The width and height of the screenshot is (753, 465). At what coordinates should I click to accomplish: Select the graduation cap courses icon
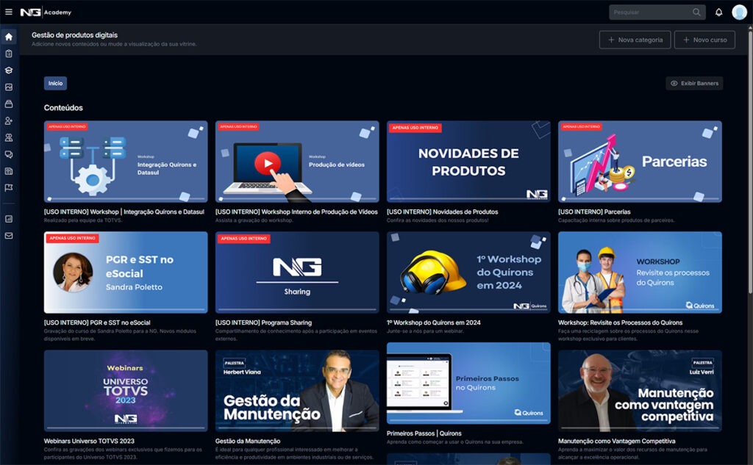[9, 71]
